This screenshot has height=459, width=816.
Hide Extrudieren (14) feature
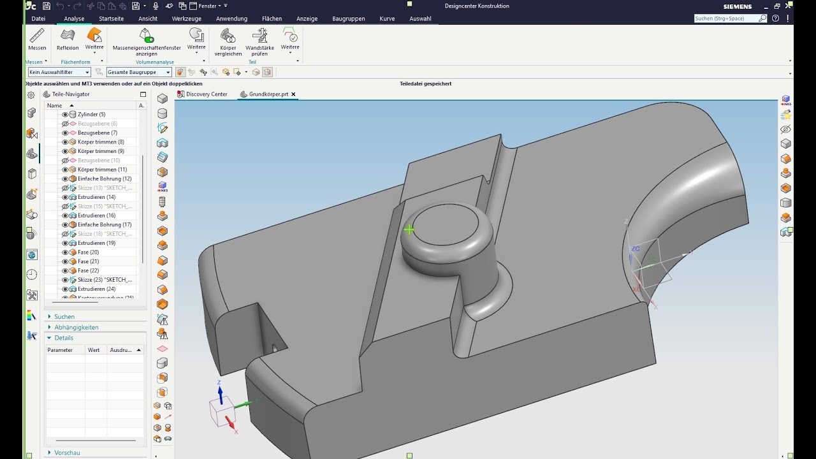click(x=65, y=198)
